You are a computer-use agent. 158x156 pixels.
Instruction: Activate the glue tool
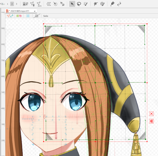96,4
